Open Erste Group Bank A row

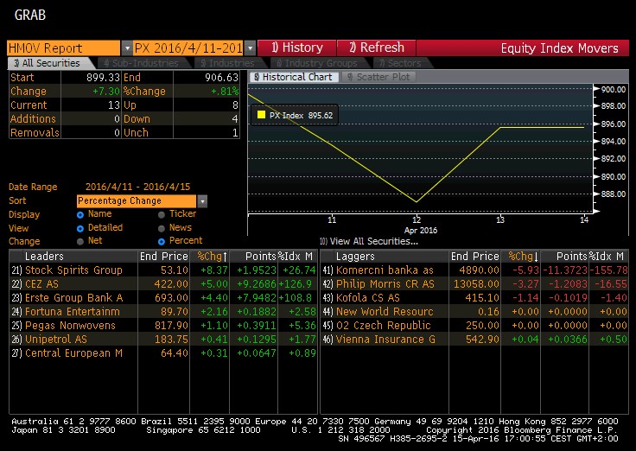[162, 298]
